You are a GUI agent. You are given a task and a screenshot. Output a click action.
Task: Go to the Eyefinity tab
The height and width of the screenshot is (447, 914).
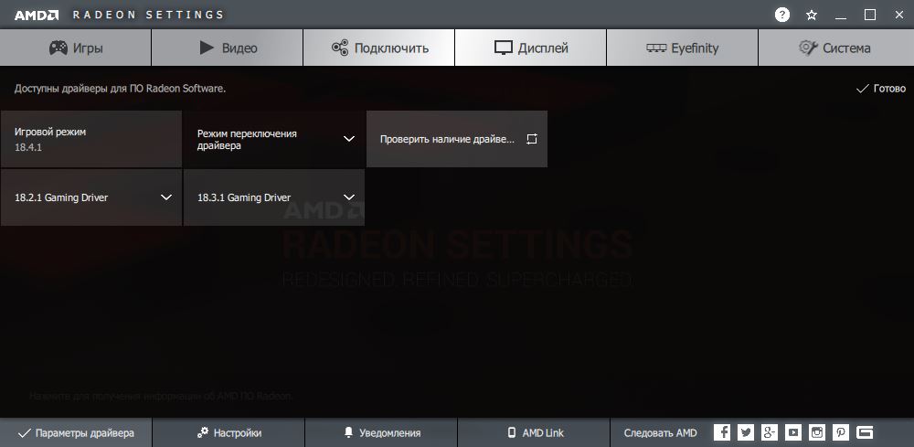tap(682, 48)
